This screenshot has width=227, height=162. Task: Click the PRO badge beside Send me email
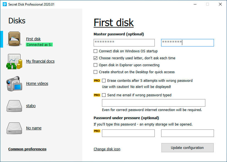(x=97, y=95)
